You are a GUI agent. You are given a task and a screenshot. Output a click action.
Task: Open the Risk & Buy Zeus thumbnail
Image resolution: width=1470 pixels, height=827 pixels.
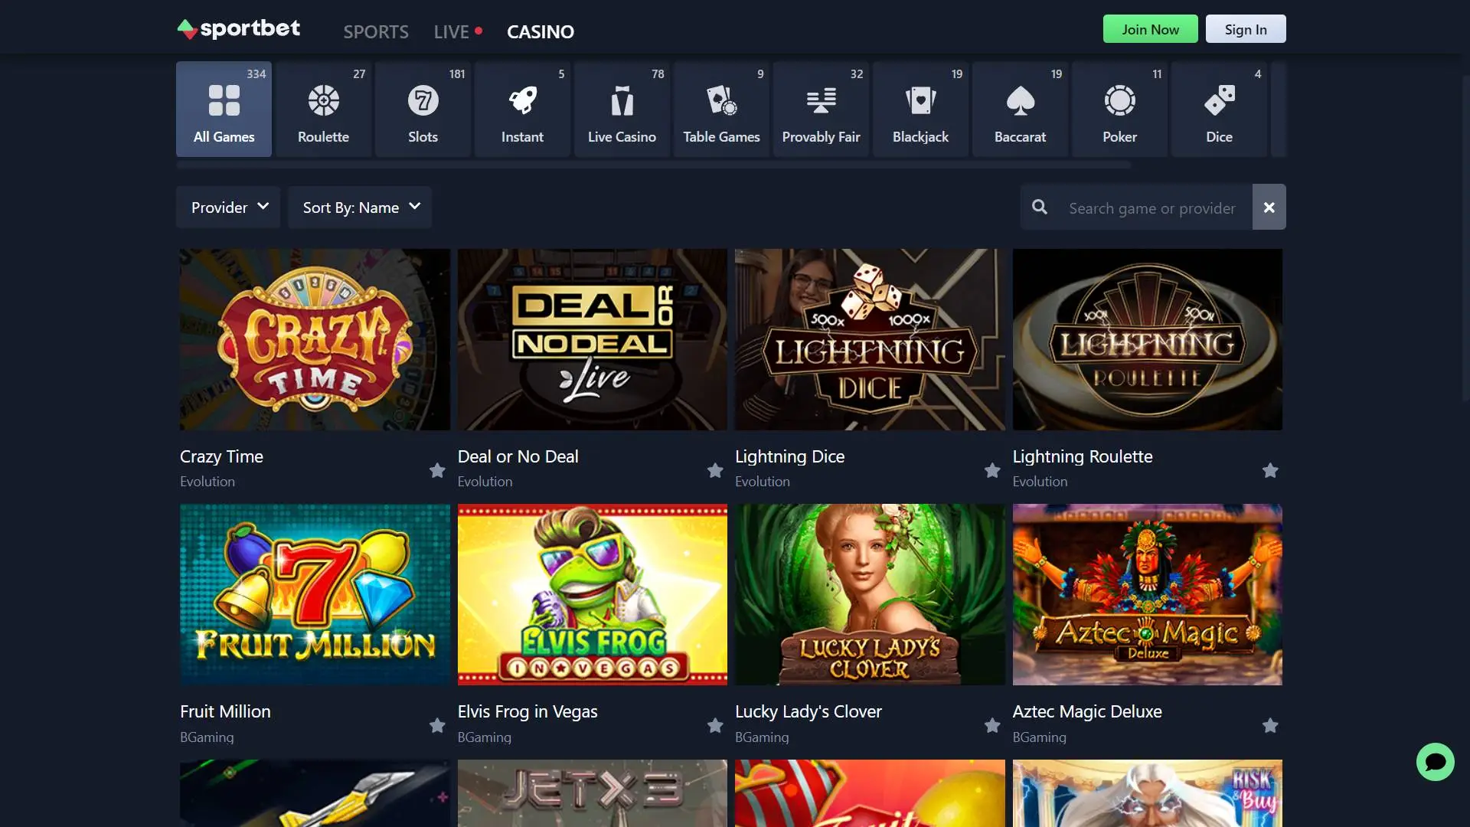coord(1148,793)
